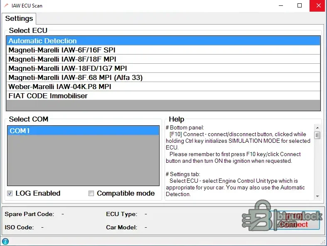Select Automatic Detection in ECU list
The height and width of the screenshot is (246, 327).
[163, 41]
